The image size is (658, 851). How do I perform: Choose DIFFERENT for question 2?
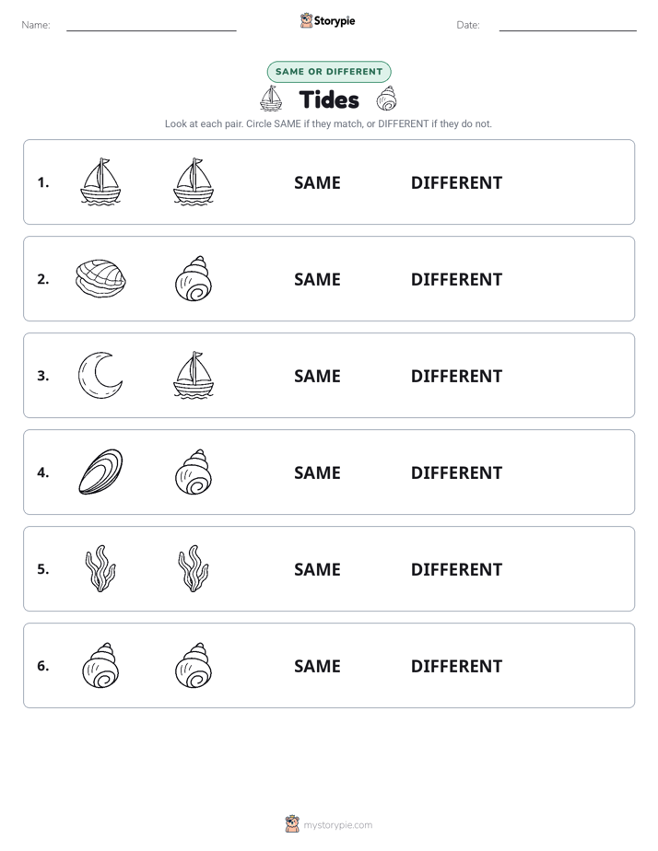pos(456,279)
